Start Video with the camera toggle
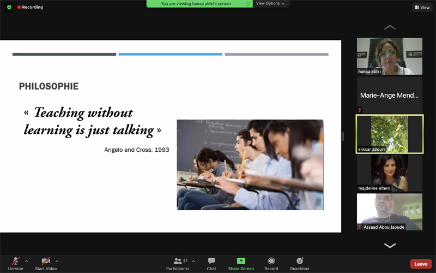This screenshot has height=273, width=436. tap(46, 261)
